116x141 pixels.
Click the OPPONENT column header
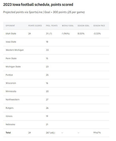(x=10, y=26)
